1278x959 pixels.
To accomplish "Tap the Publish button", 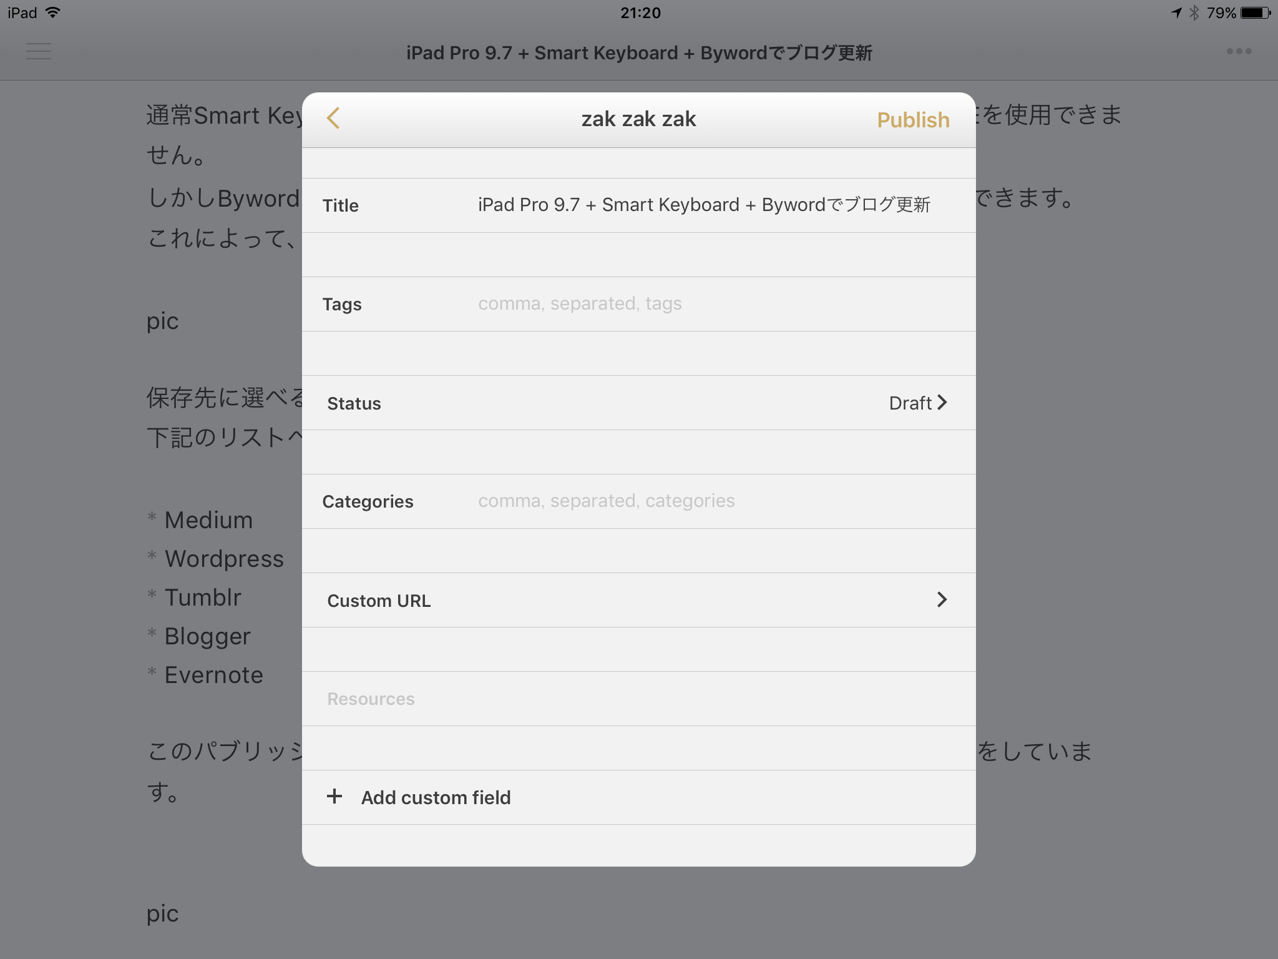I will tap(913, 119).
